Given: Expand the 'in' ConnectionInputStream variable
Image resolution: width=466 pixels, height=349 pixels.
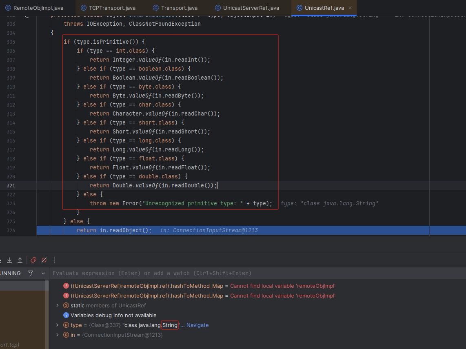Looking at the screenshot, I should pyautogui.click(x=57, y=335).
